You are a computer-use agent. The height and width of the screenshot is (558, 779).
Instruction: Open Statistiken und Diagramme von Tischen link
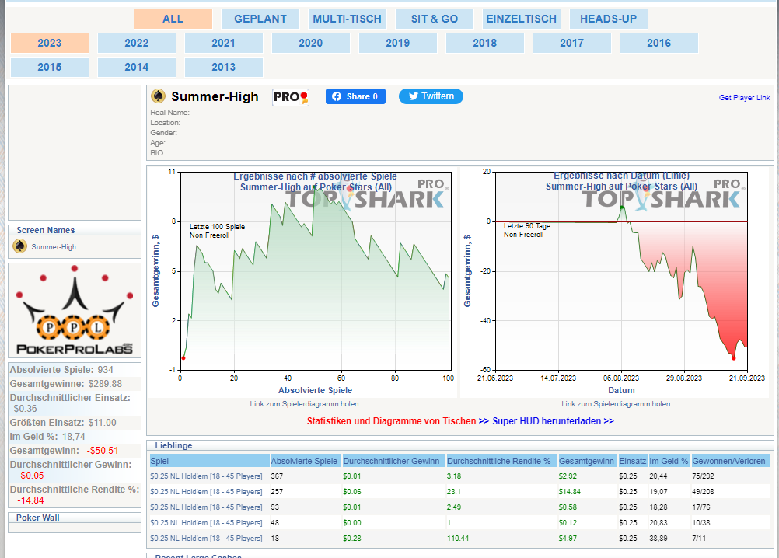point(392,421)
